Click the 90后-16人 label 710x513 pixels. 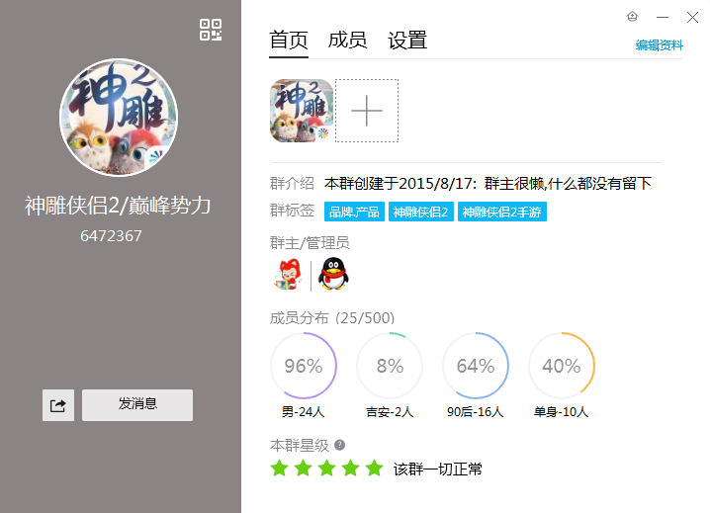(476, 412)
